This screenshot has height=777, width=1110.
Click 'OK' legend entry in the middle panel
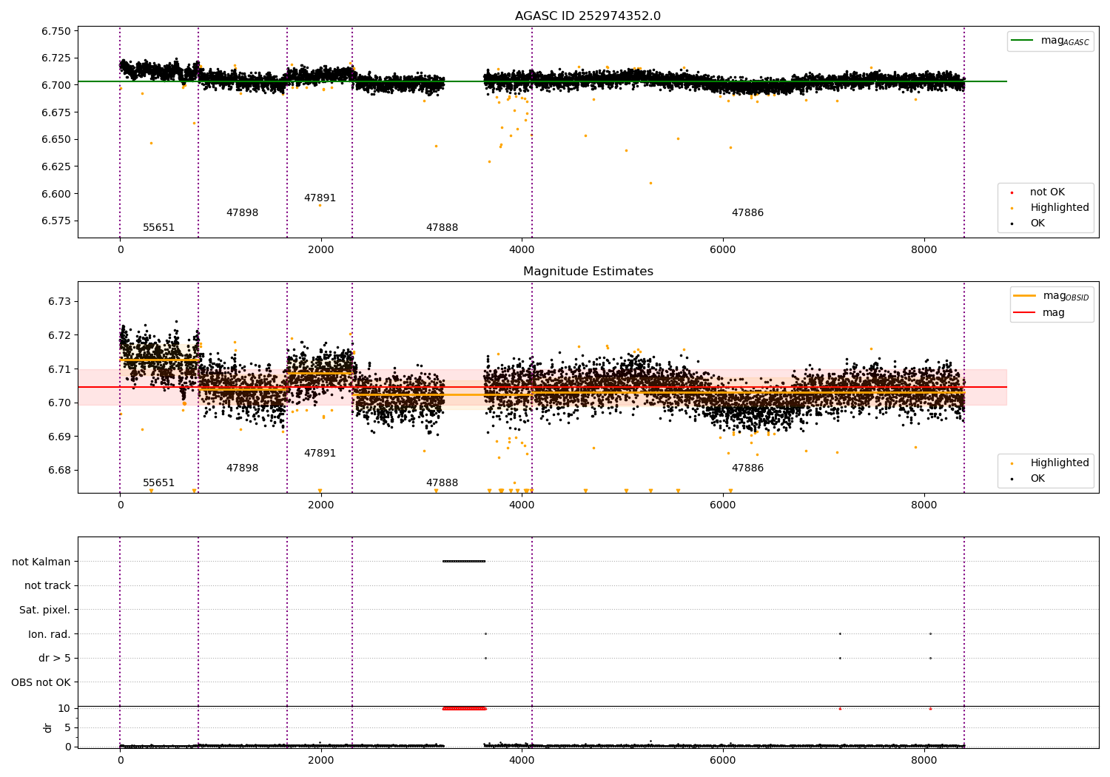pyautogui.click(x=1029, y=479)
